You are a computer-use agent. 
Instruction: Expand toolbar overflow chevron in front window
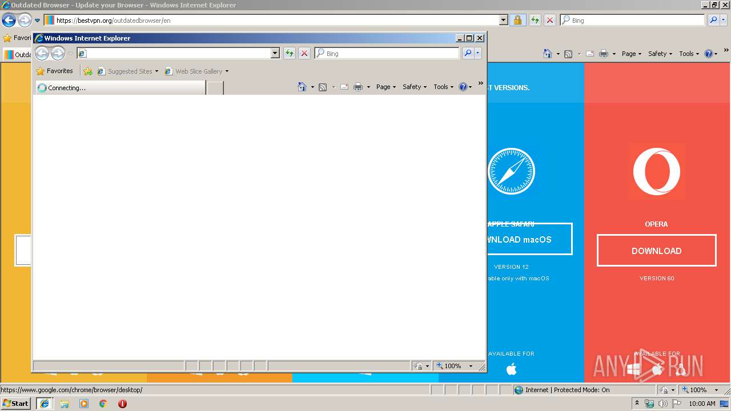pyautogui.click(x=480, y=84)
